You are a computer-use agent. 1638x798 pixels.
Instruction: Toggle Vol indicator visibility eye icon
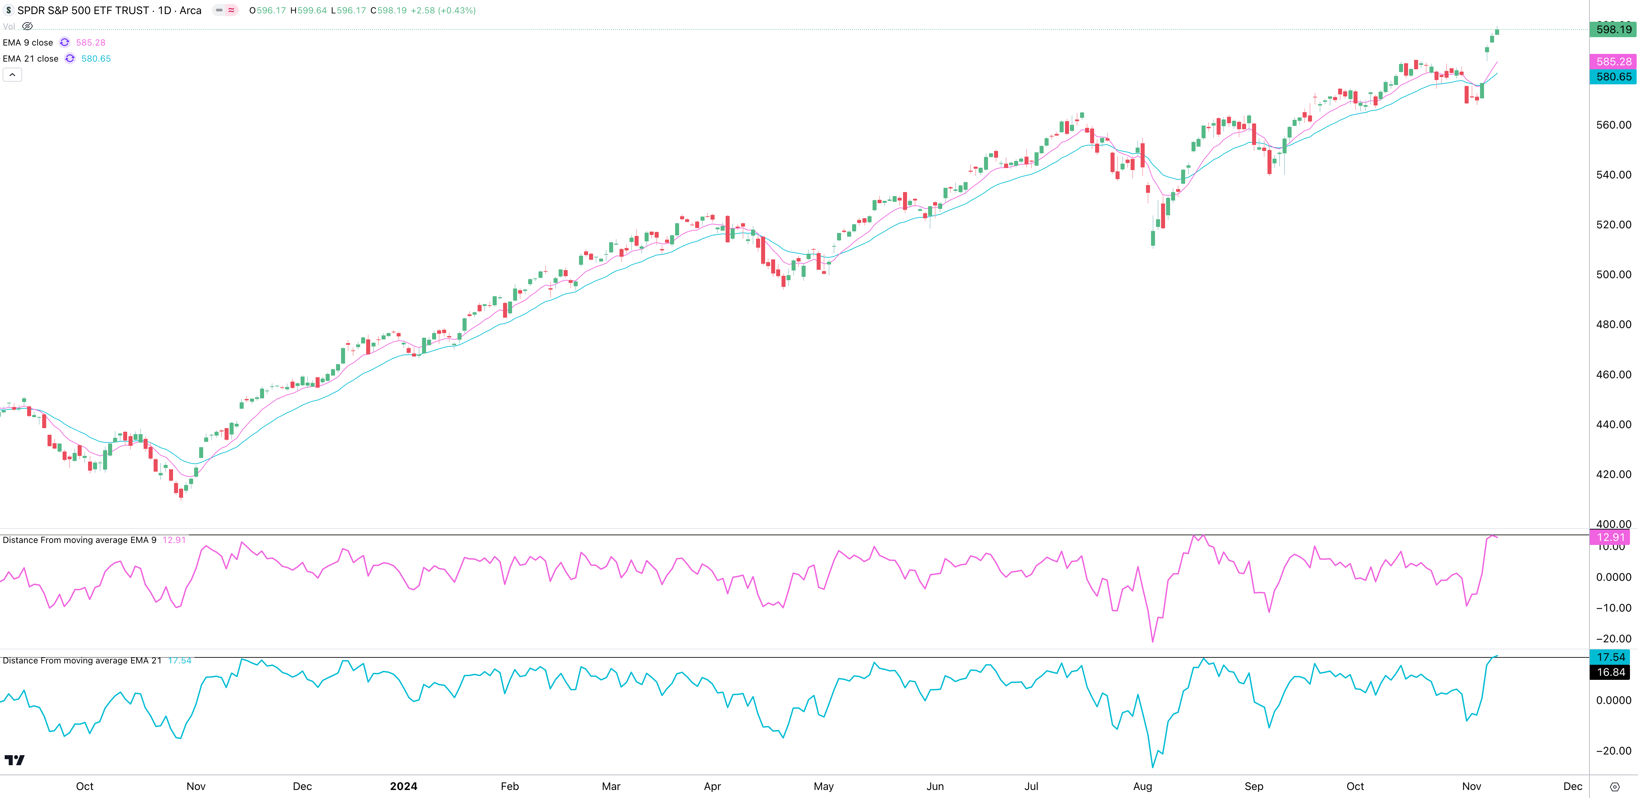click(27, 26)
